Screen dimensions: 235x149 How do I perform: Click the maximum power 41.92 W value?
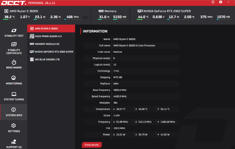(165, 135)
